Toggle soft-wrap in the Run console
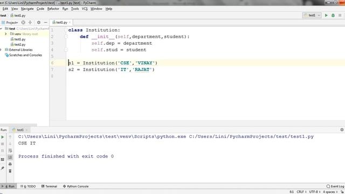The image size is (345, 194). coord(10,150)
